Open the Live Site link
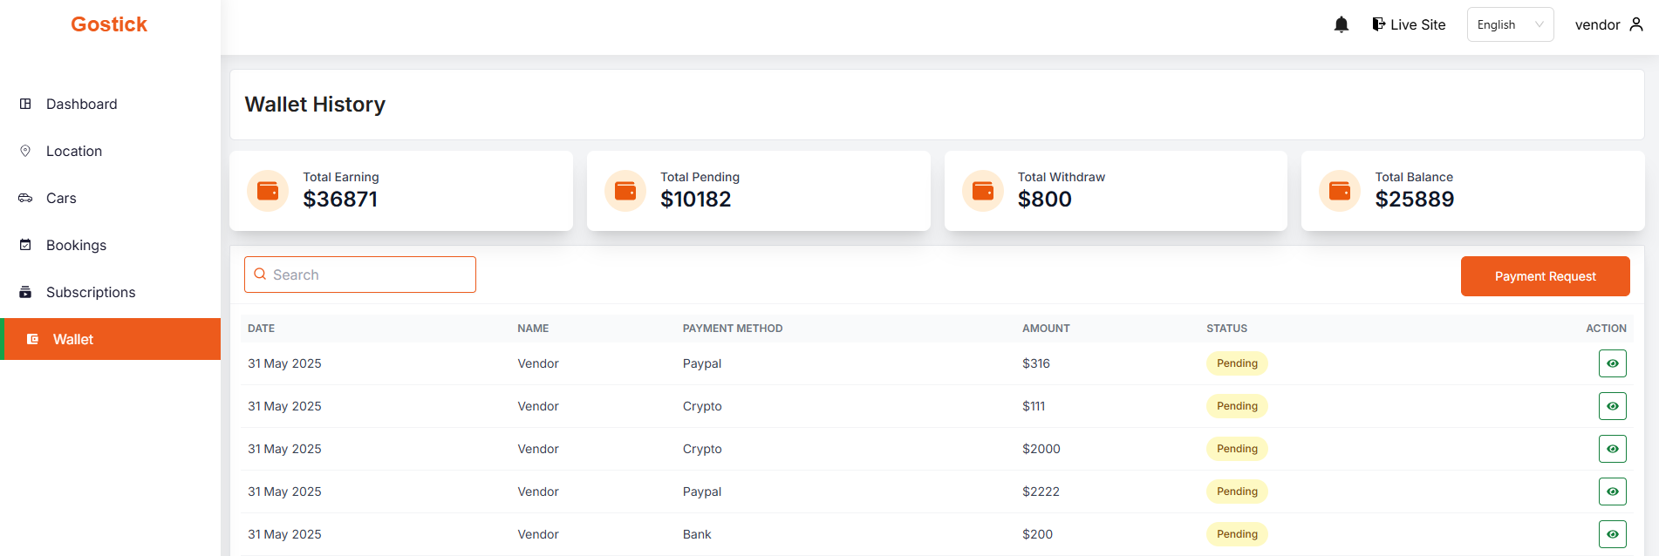Viewport: 1659px width, 556px height. (x=1409, y=24)
